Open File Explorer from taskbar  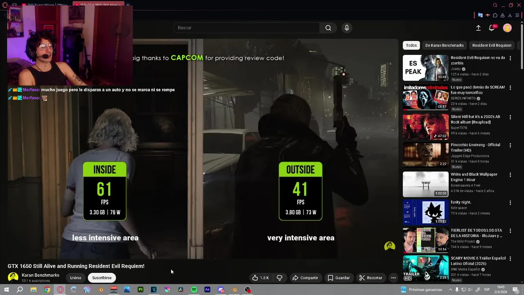coord(34,290)
